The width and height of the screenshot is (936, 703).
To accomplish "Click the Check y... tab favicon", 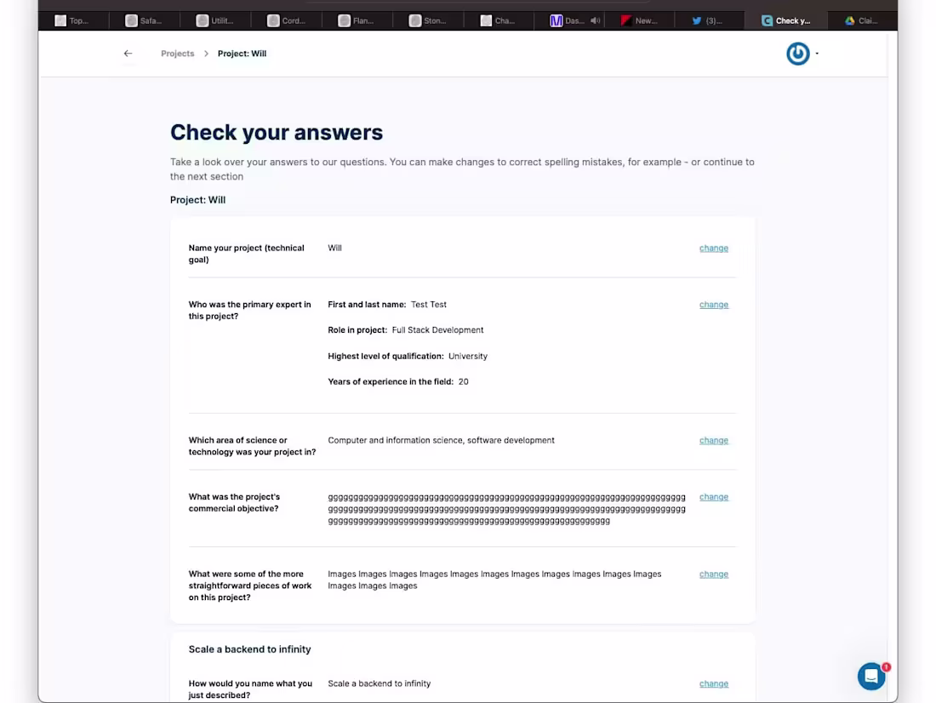I will click(767, 20).
